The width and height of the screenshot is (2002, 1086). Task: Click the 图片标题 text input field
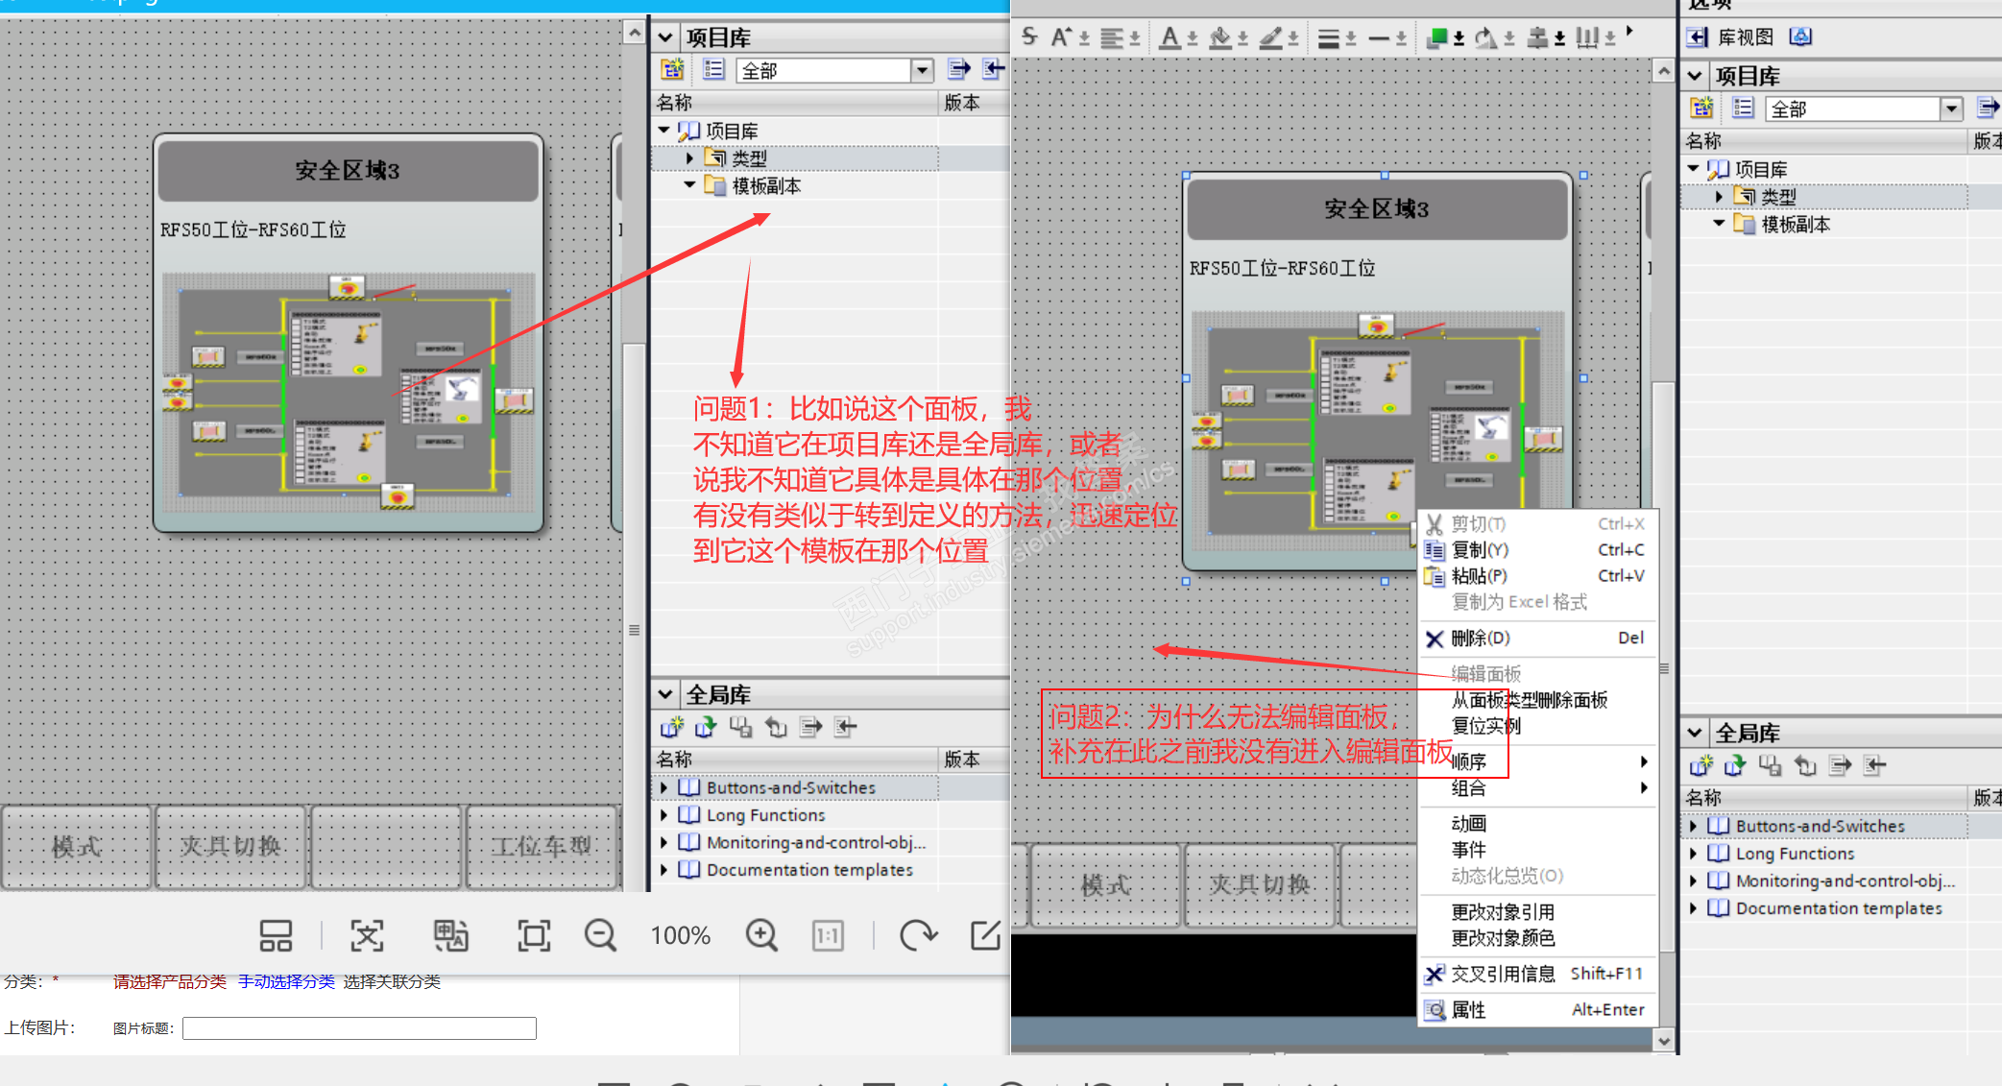[359, 1028]
